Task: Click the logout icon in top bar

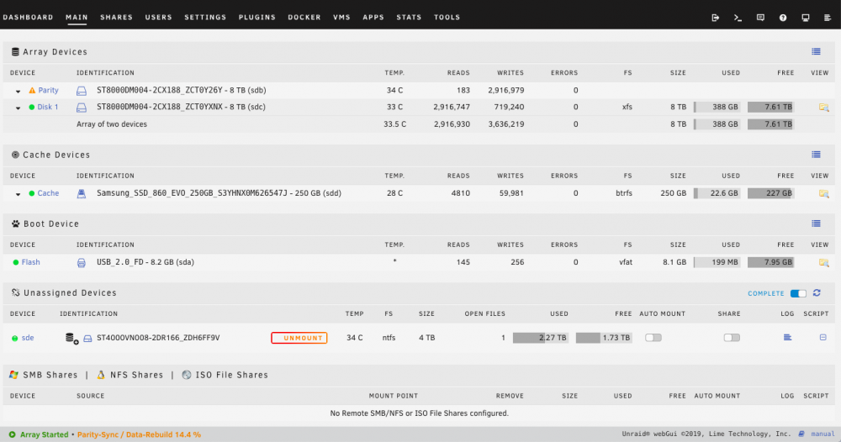Action: (x=716, y=18)
